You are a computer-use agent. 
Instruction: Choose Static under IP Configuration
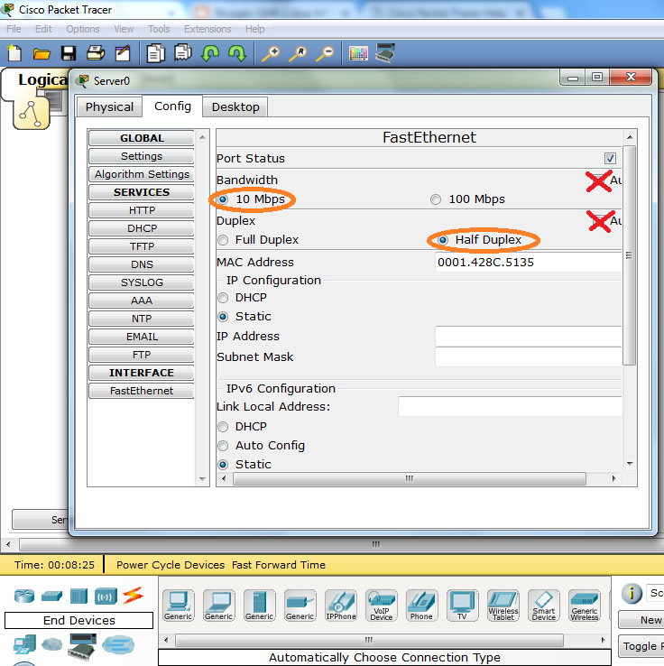(223, 317)
